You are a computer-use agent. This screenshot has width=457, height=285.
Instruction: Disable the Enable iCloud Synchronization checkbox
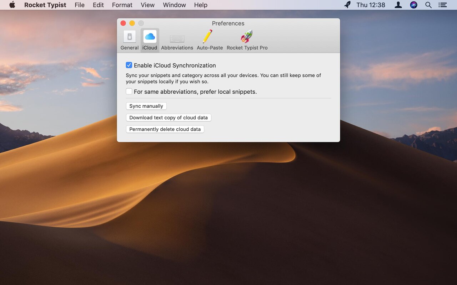pyautogui.click(x=129, y=65)
